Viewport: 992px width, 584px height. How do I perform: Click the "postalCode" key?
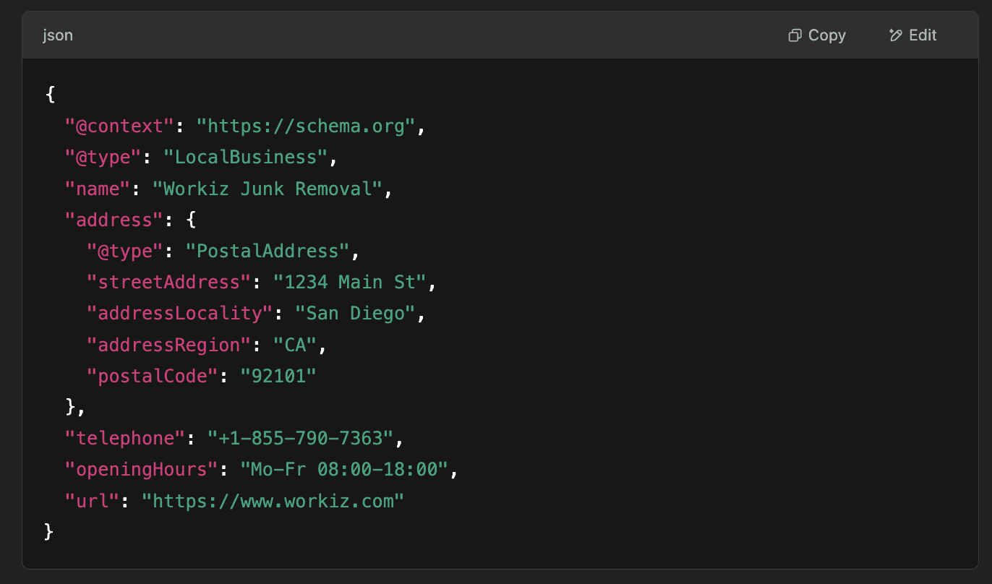pos(152,376)
